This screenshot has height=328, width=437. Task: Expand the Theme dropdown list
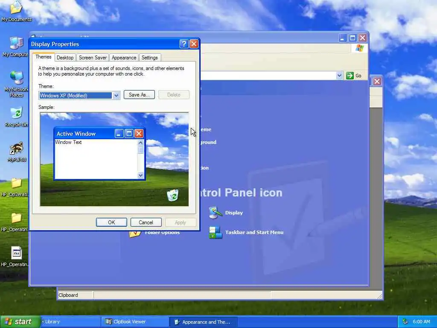116,95
